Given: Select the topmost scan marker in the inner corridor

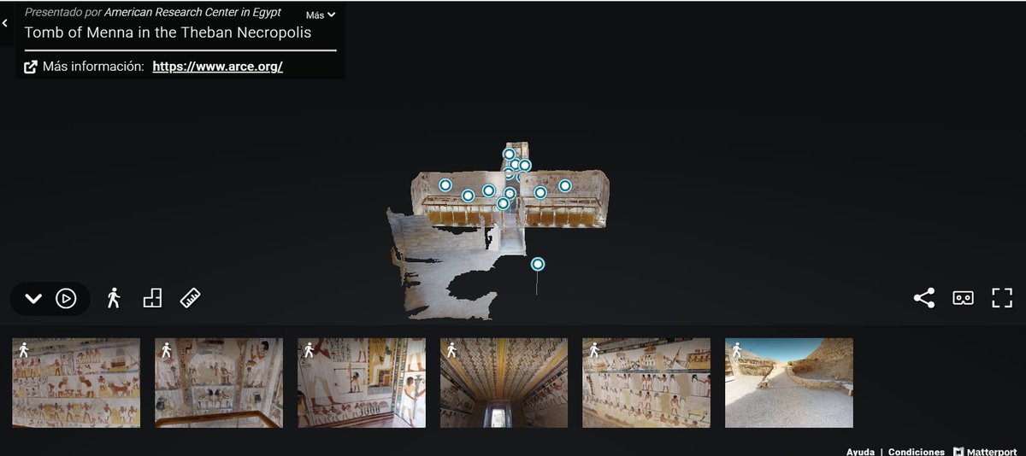Looking at the screenshot, I should (510, 155).
